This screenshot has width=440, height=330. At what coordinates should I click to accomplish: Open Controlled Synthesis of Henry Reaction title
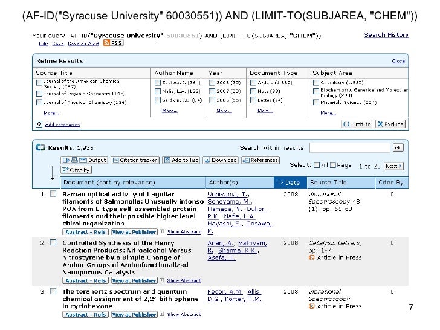click(x=126, y=257)
